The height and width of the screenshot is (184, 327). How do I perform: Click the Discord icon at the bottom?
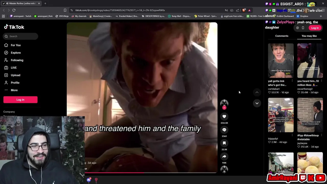(x=89, y=180)
